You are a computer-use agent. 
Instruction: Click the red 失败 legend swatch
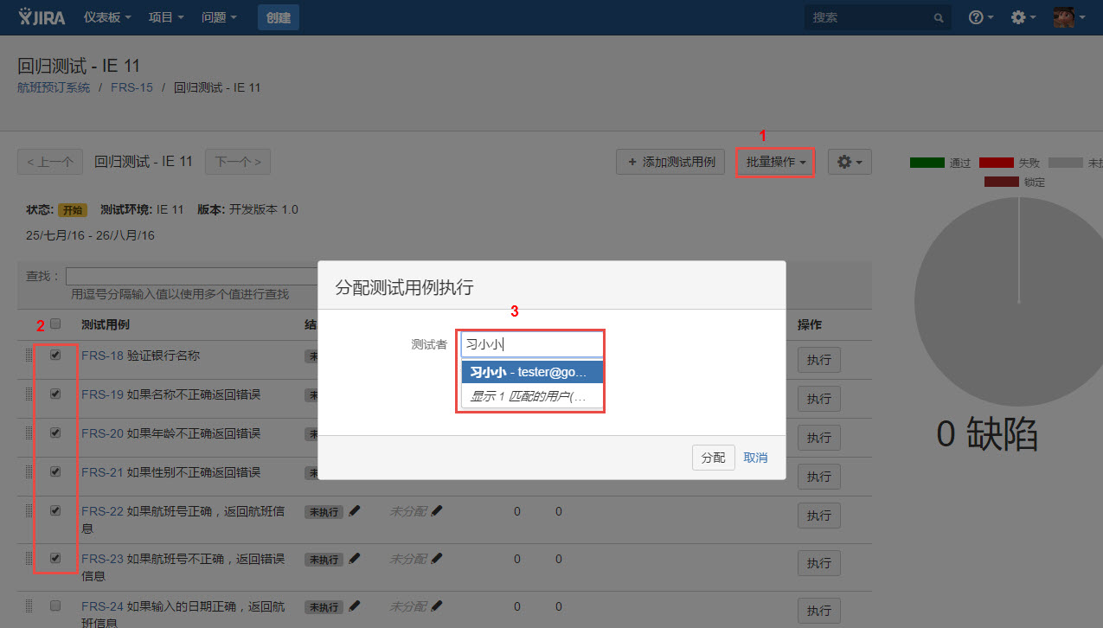996,163
